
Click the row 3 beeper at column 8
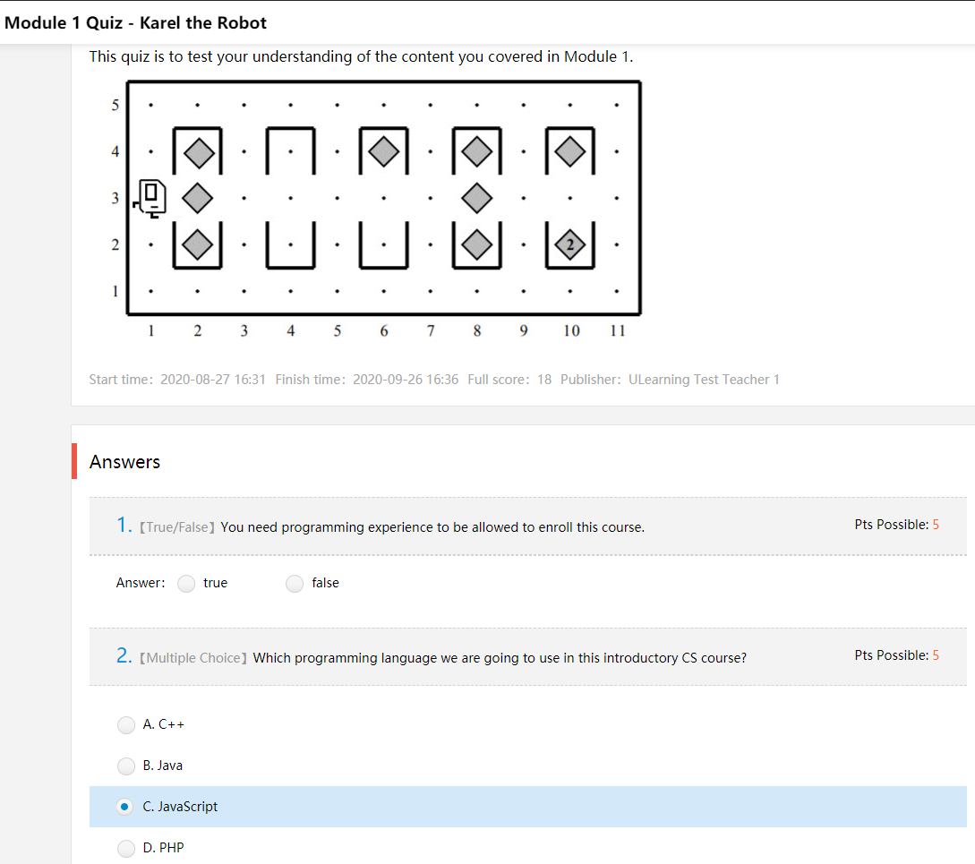(477, 199)
